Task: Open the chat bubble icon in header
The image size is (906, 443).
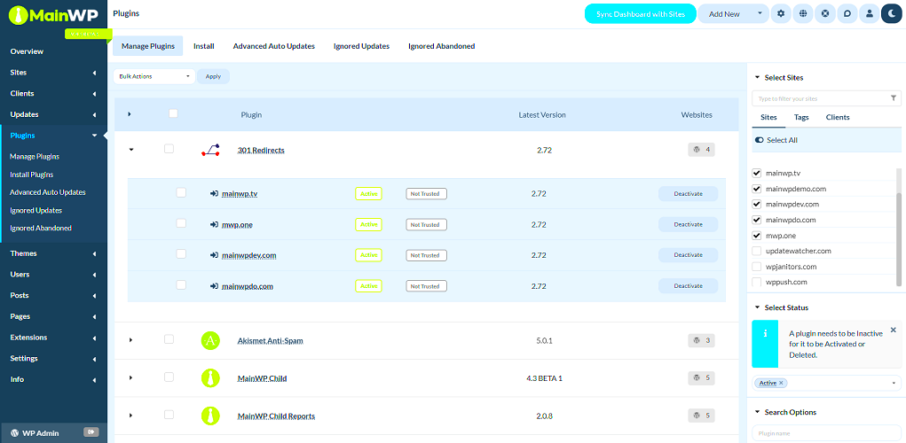Action: click(x=847, y=14)
